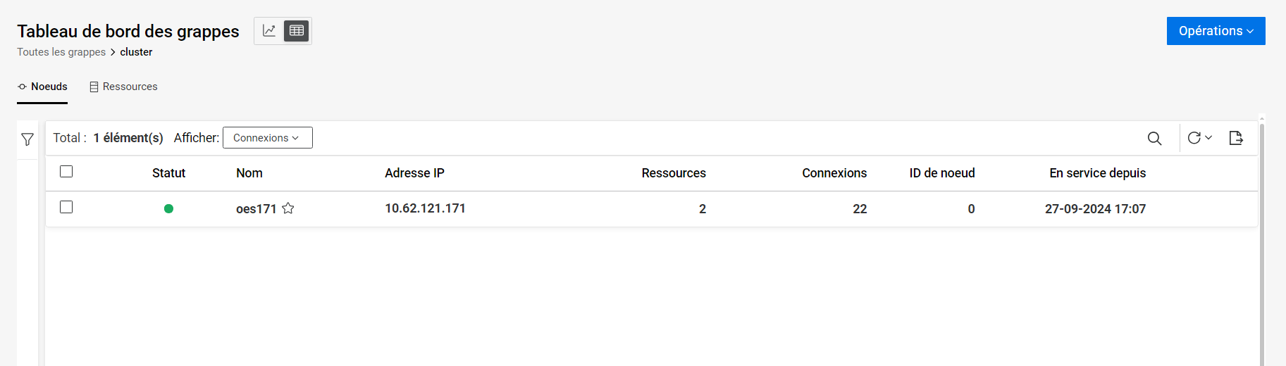
Task: Expand the Afficher Connexions dropdown
Action: (267, 138)
